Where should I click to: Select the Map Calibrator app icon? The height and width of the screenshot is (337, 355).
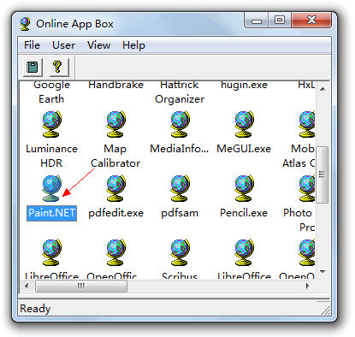[x=115, y=124]
